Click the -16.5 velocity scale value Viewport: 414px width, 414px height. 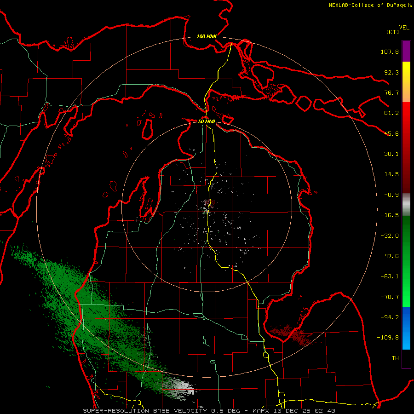click(x=390, y=215)
